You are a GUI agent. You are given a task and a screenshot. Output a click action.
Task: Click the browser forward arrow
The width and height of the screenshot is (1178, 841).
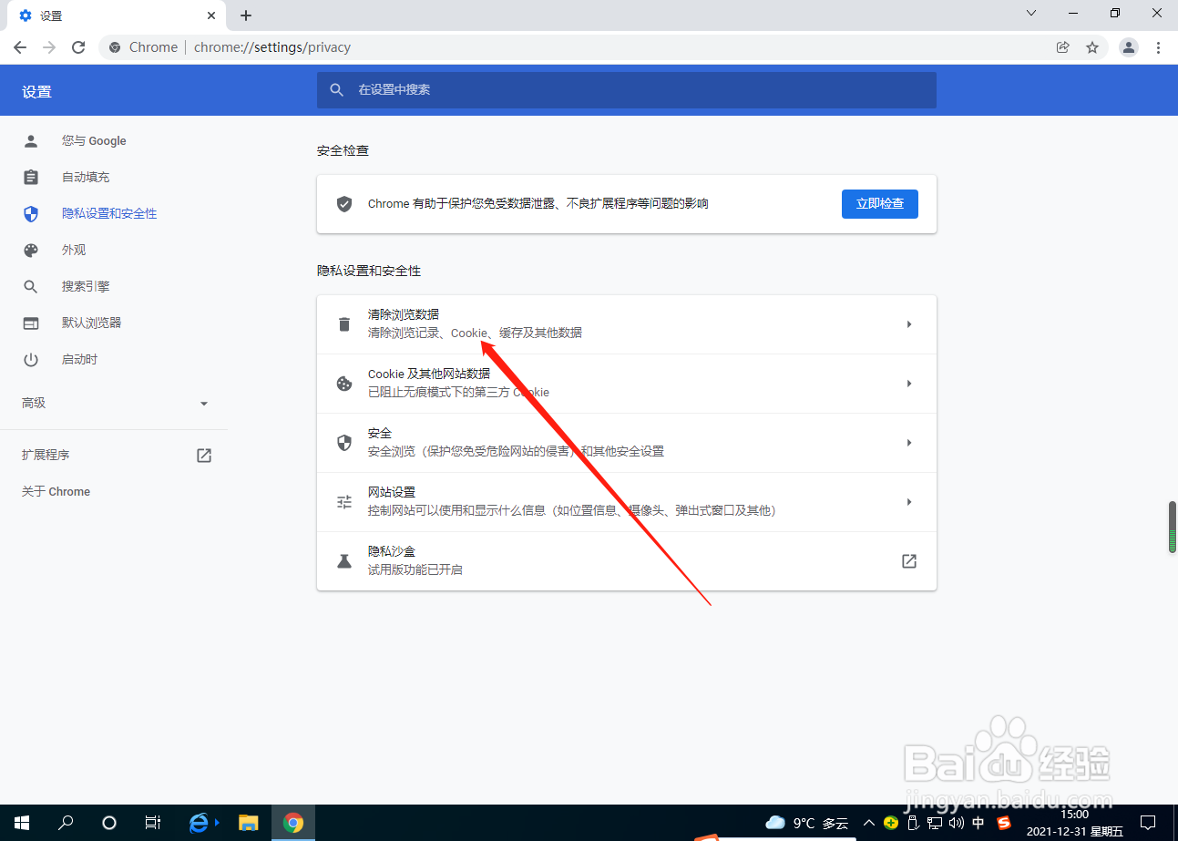(49, 47)
